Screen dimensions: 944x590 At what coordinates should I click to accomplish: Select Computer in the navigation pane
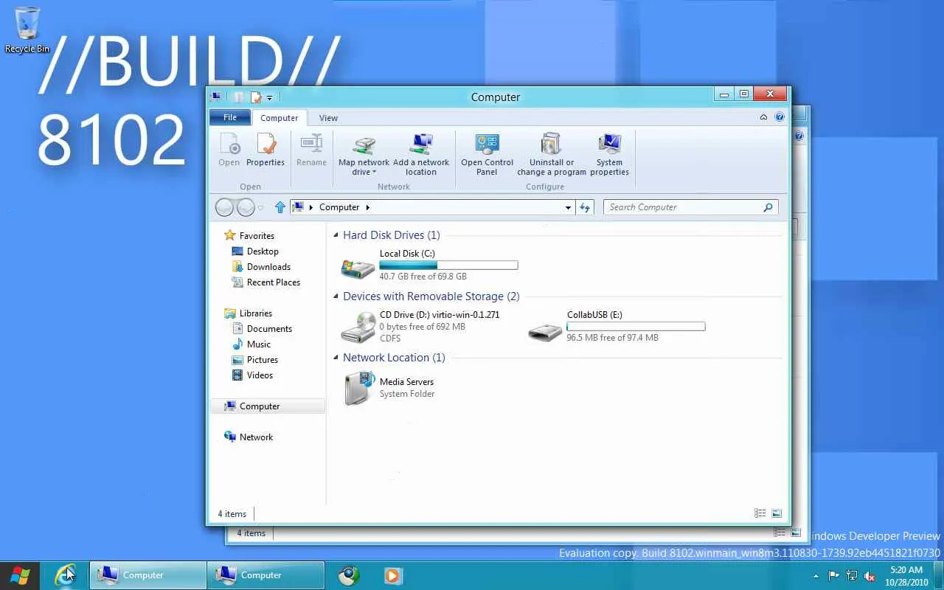(x=268, y=406)
